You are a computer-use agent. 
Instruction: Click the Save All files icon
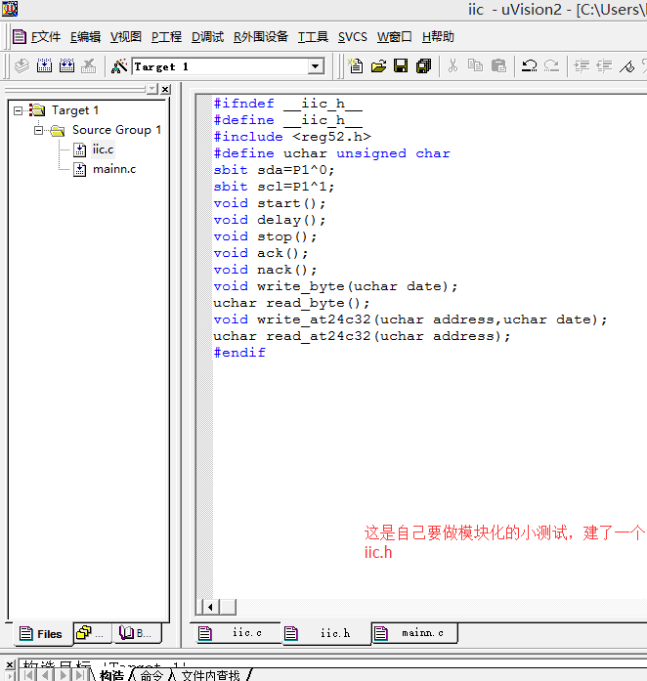[x=423, y=66]
